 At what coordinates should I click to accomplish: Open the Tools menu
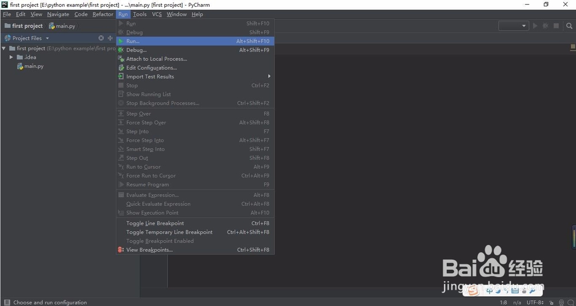click(139, 14)
